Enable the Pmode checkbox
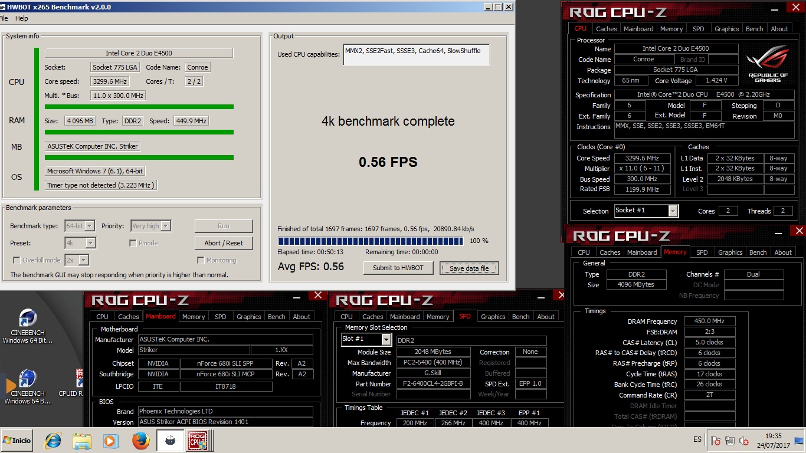 [x=133, y=243]
